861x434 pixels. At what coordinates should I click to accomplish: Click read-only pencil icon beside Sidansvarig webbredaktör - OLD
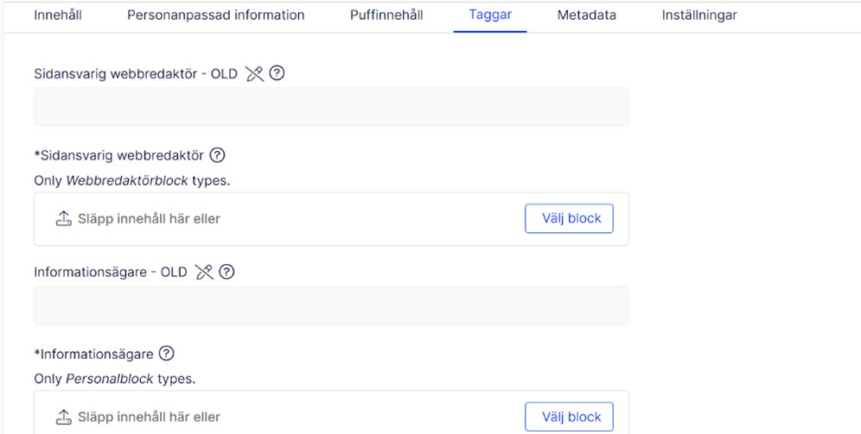[x=254, y=73]
